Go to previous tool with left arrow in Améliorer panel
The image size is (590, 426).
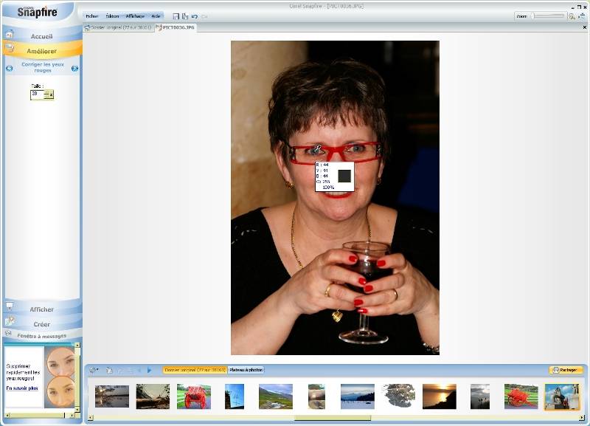pos(9,68)
